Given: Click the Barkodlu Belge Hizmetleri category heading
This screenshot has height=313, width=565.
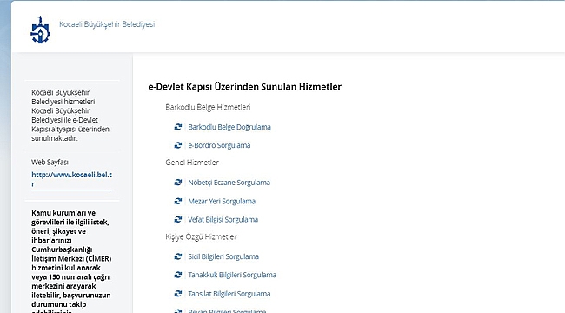Looking at the screenshot, I should 208,107.
